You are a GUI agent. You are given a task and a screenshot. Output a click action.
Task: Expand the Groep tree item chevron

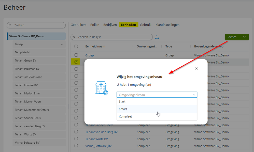[x=62, y=44]
